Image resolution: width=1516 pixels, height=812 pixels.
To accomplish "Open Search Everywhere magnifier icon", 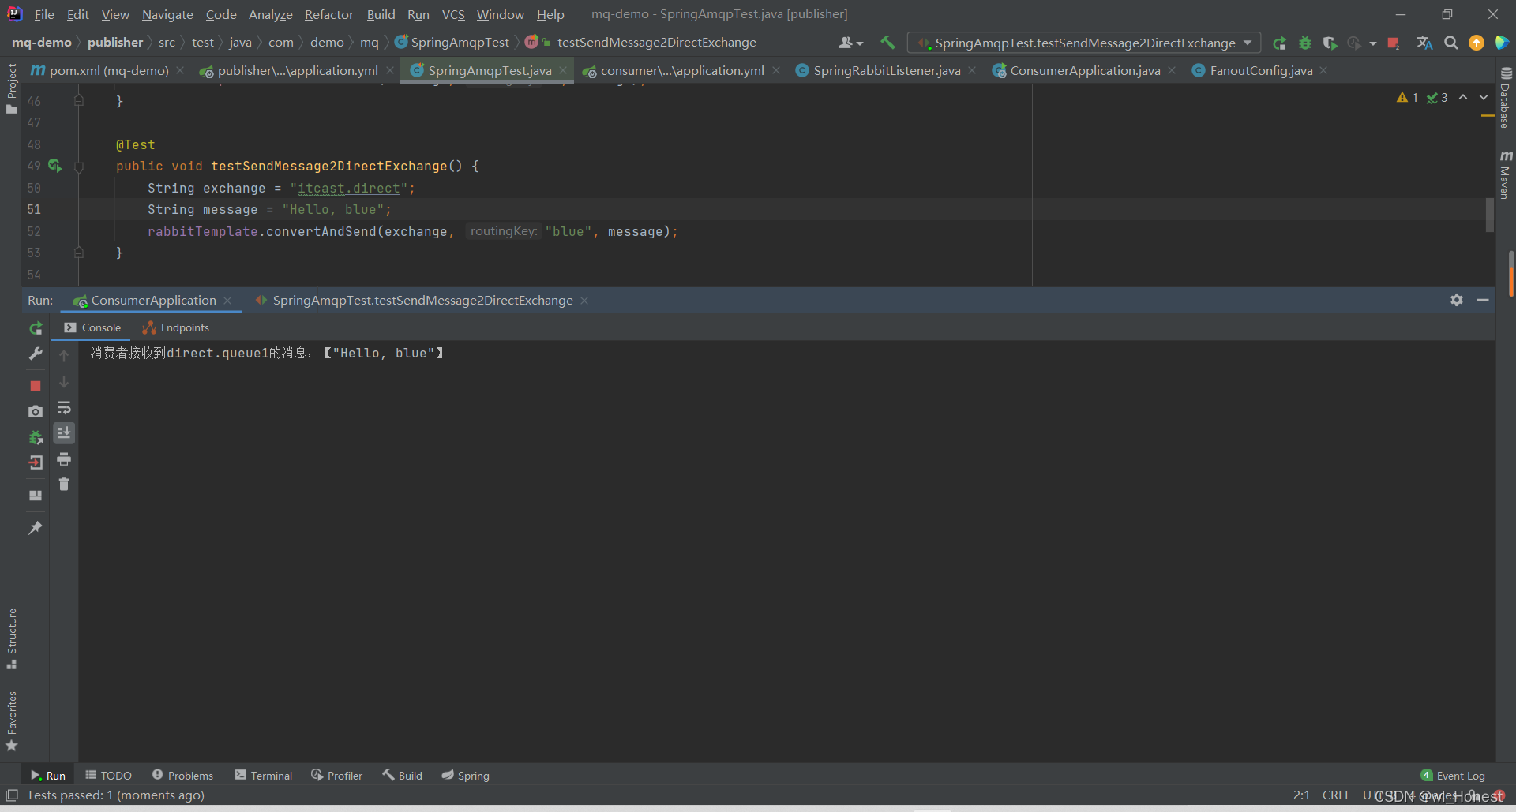I will click(1450, 43).
